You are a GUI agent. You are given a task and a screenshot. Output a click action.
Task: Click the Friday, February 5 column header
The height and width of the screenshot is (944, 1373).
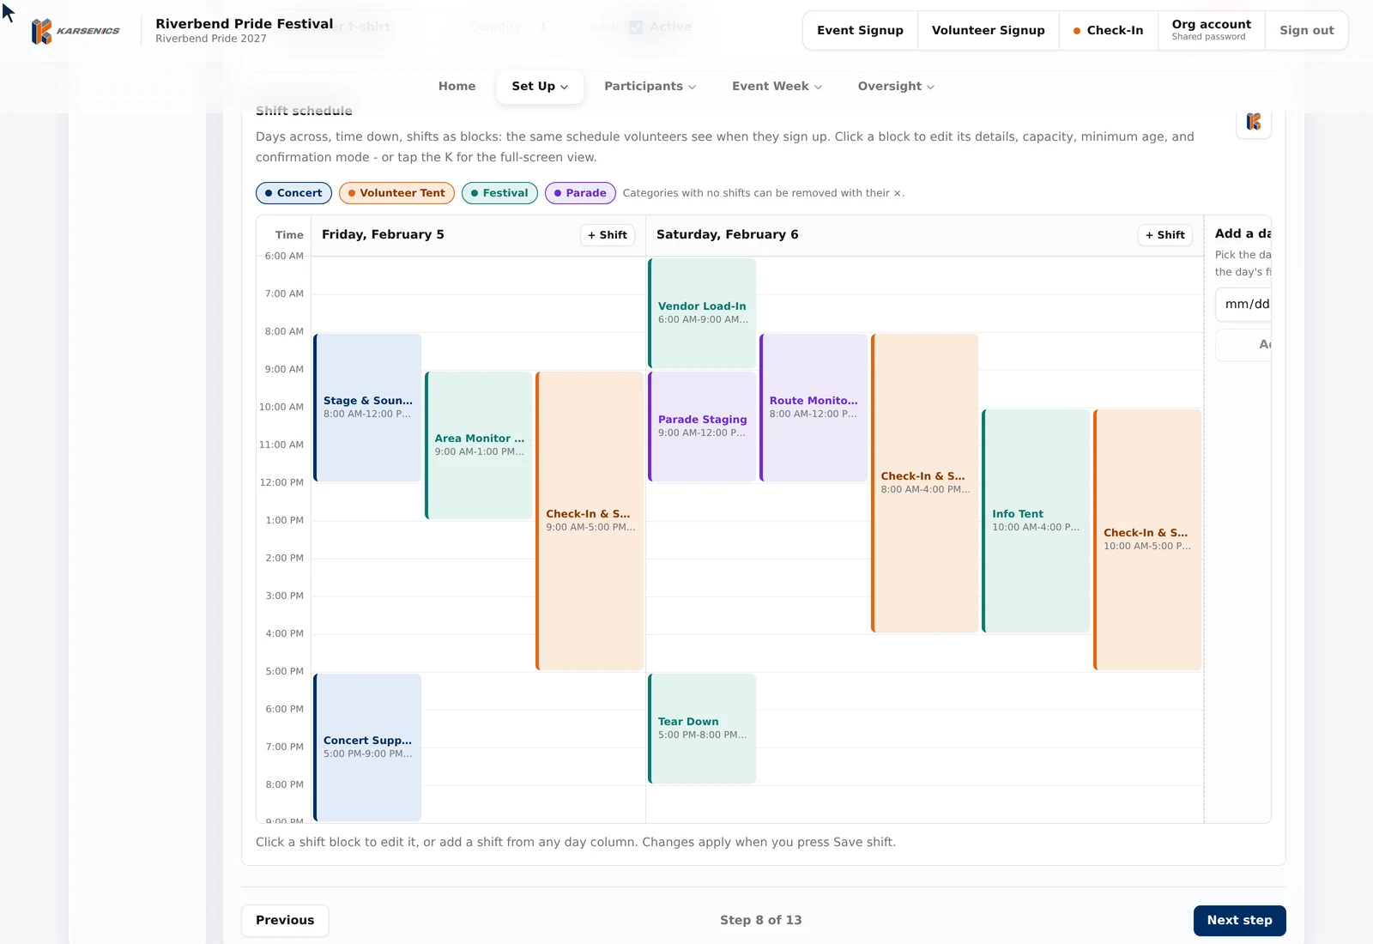(383, 235)
